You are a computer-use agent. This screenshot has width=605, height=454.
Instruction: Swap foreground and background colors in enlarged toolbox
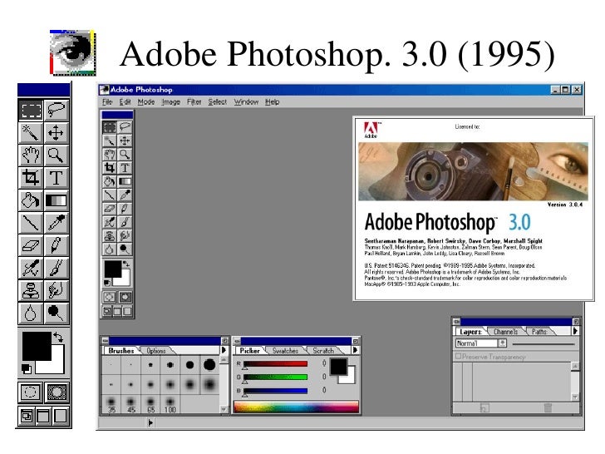[59, 338]
